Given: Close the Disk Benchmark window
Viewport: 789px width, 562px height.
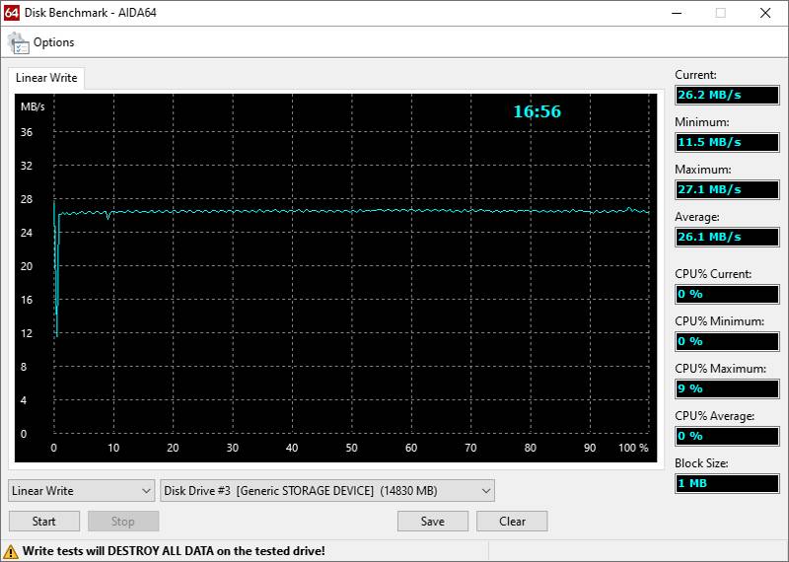Looking at the screenshot, I should [x=765, y=13].
